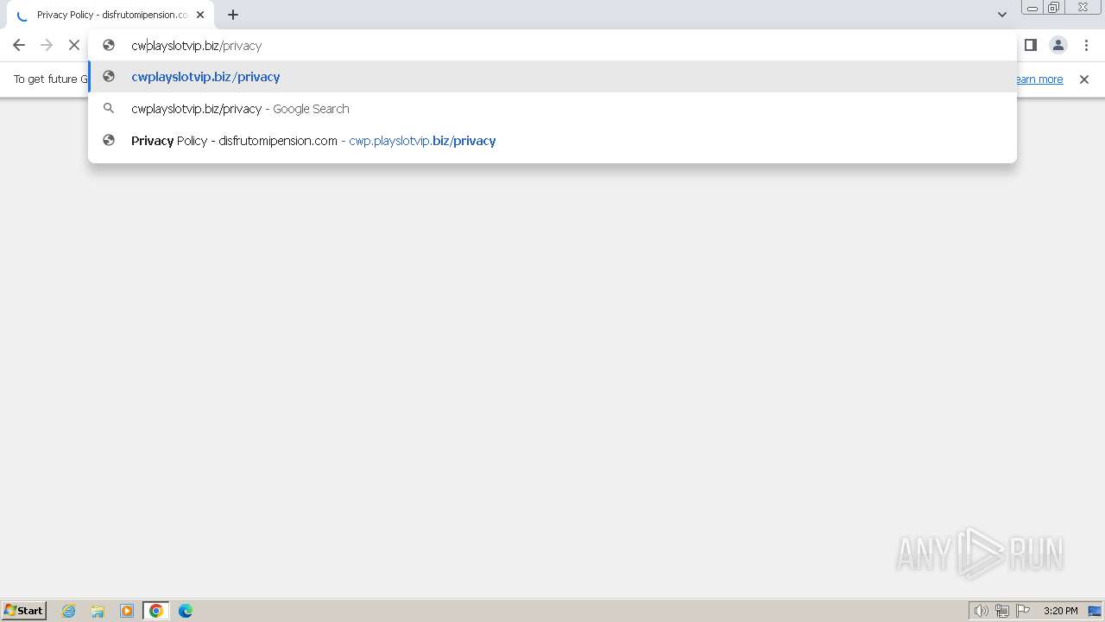This screenshot has height=622, width=1105.
Task: Click the back navigation arrow
Action: [19, 45]
